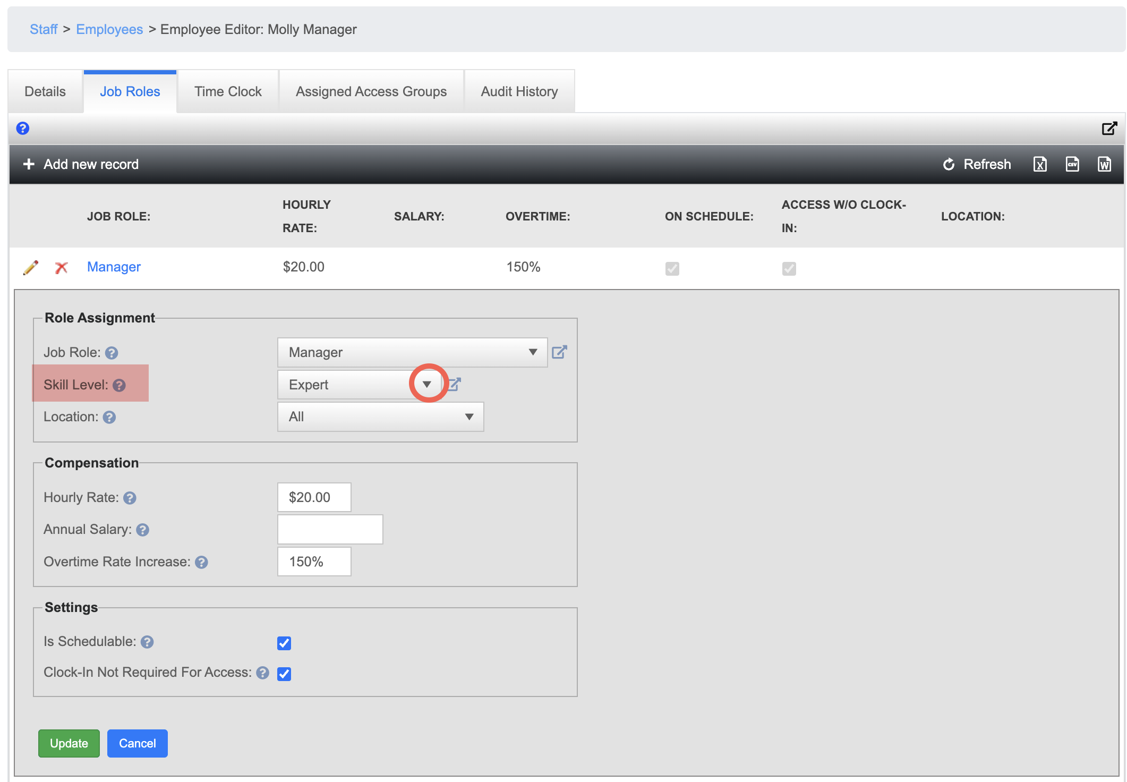This screenshot has height=782, width=1127.
Task: Open the Audit History tab
Action: (519, 91)
